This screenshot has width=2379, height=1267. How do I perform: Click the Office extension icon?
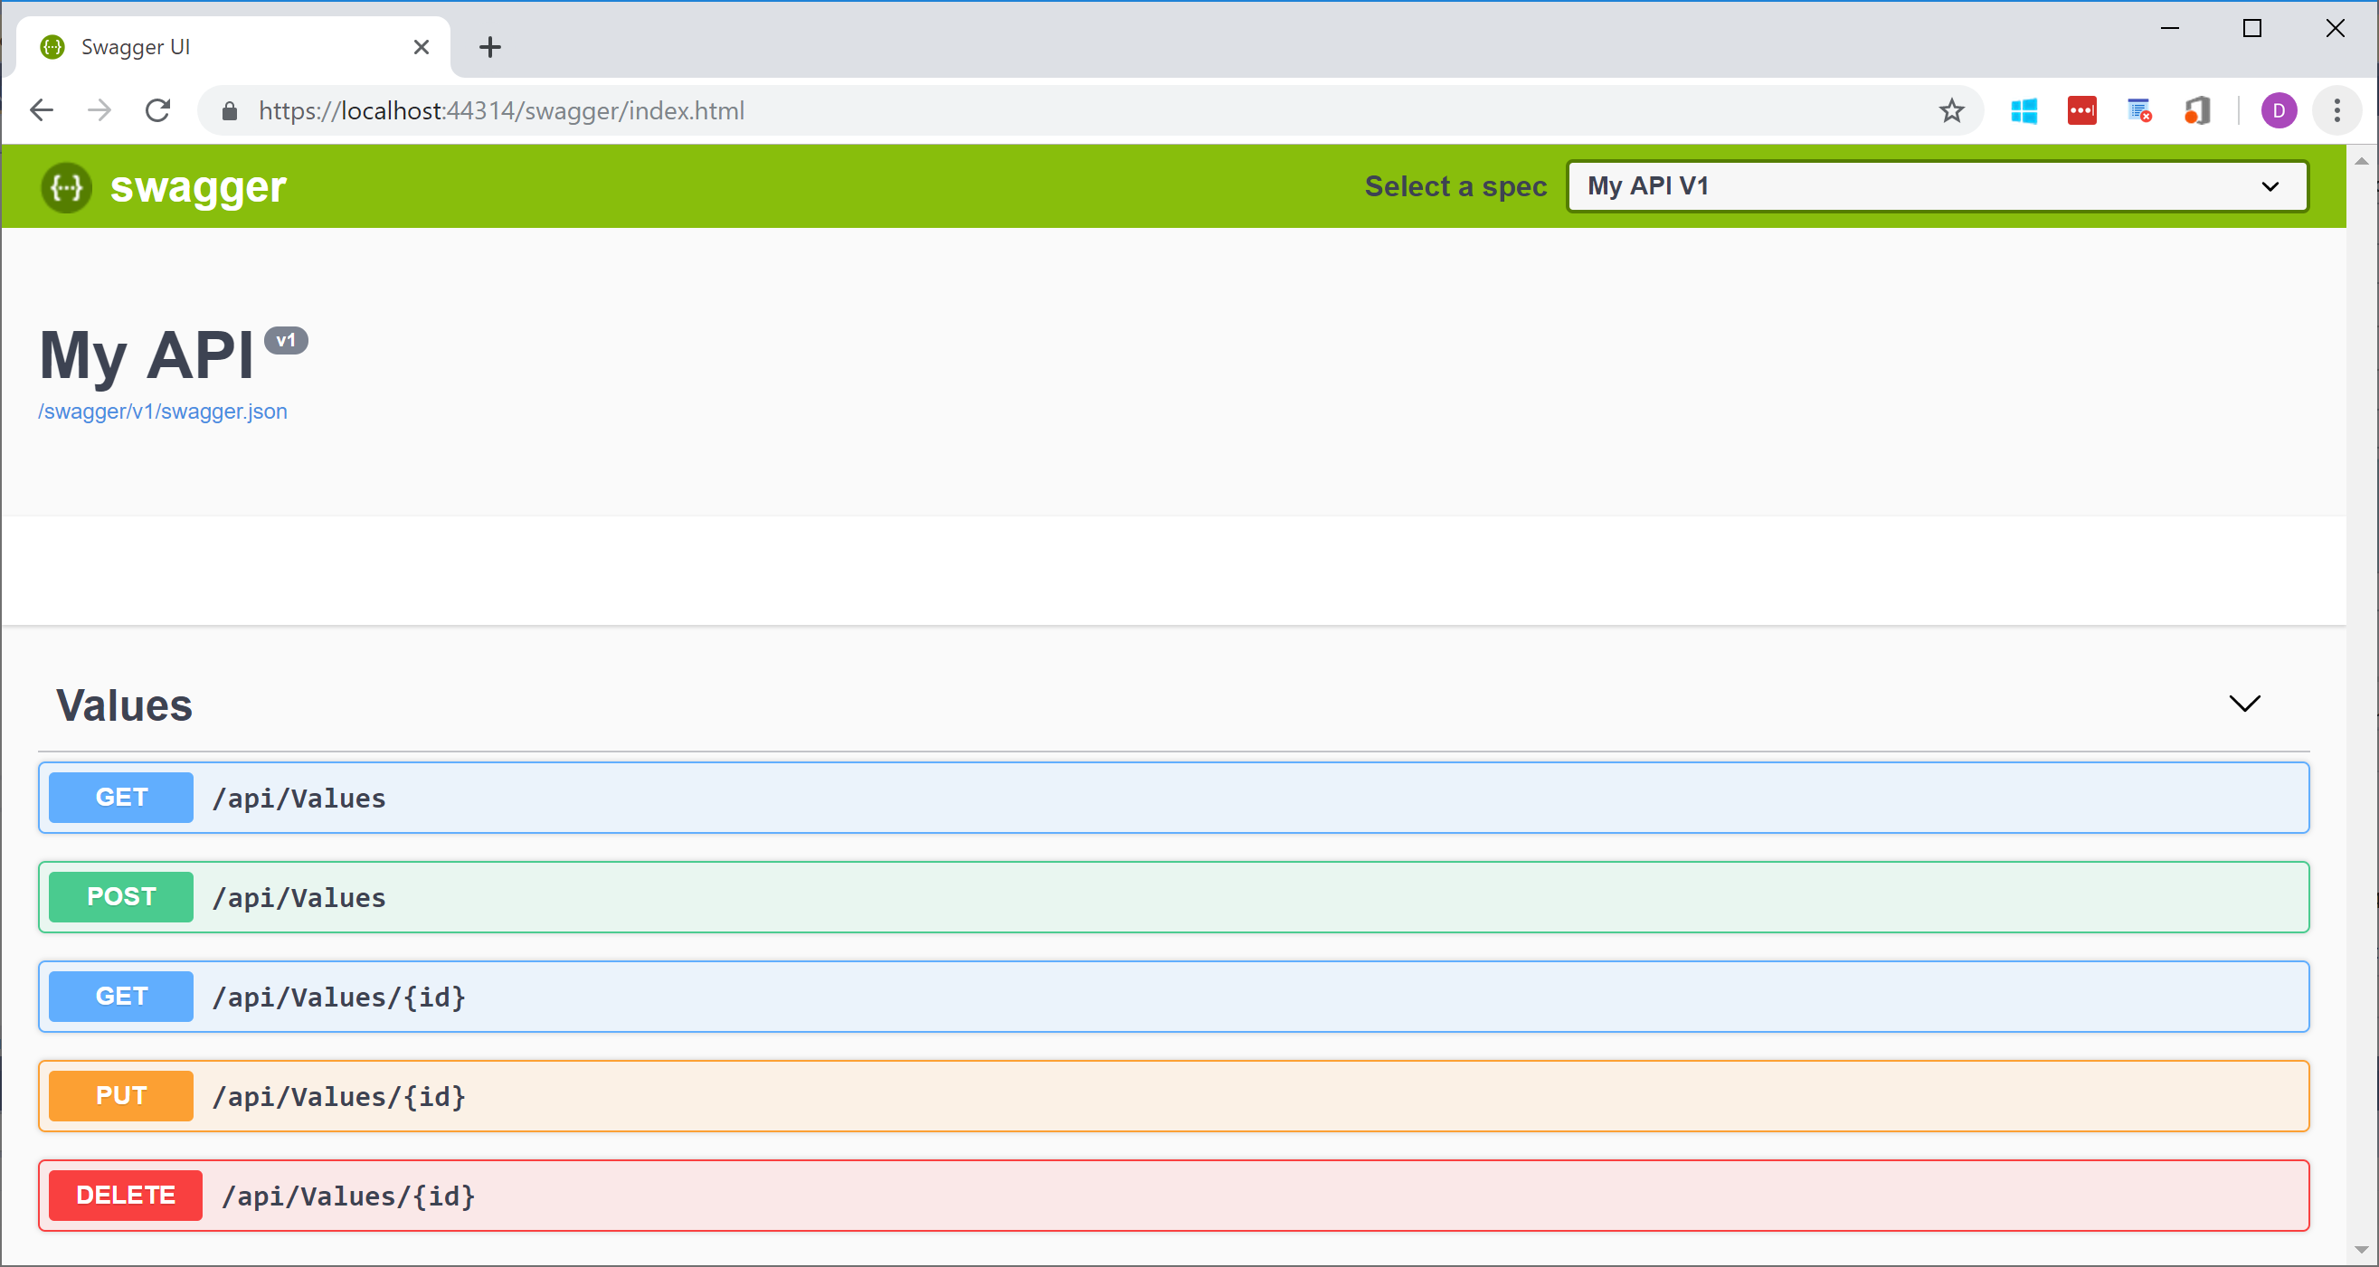2197,111
